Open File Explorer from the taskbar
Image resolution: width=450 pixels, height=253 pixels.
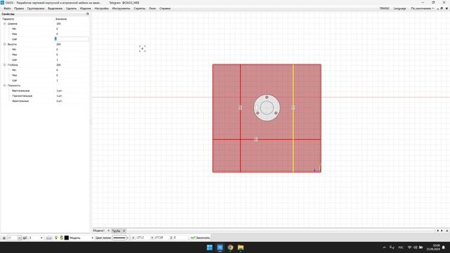coord(240,247)
